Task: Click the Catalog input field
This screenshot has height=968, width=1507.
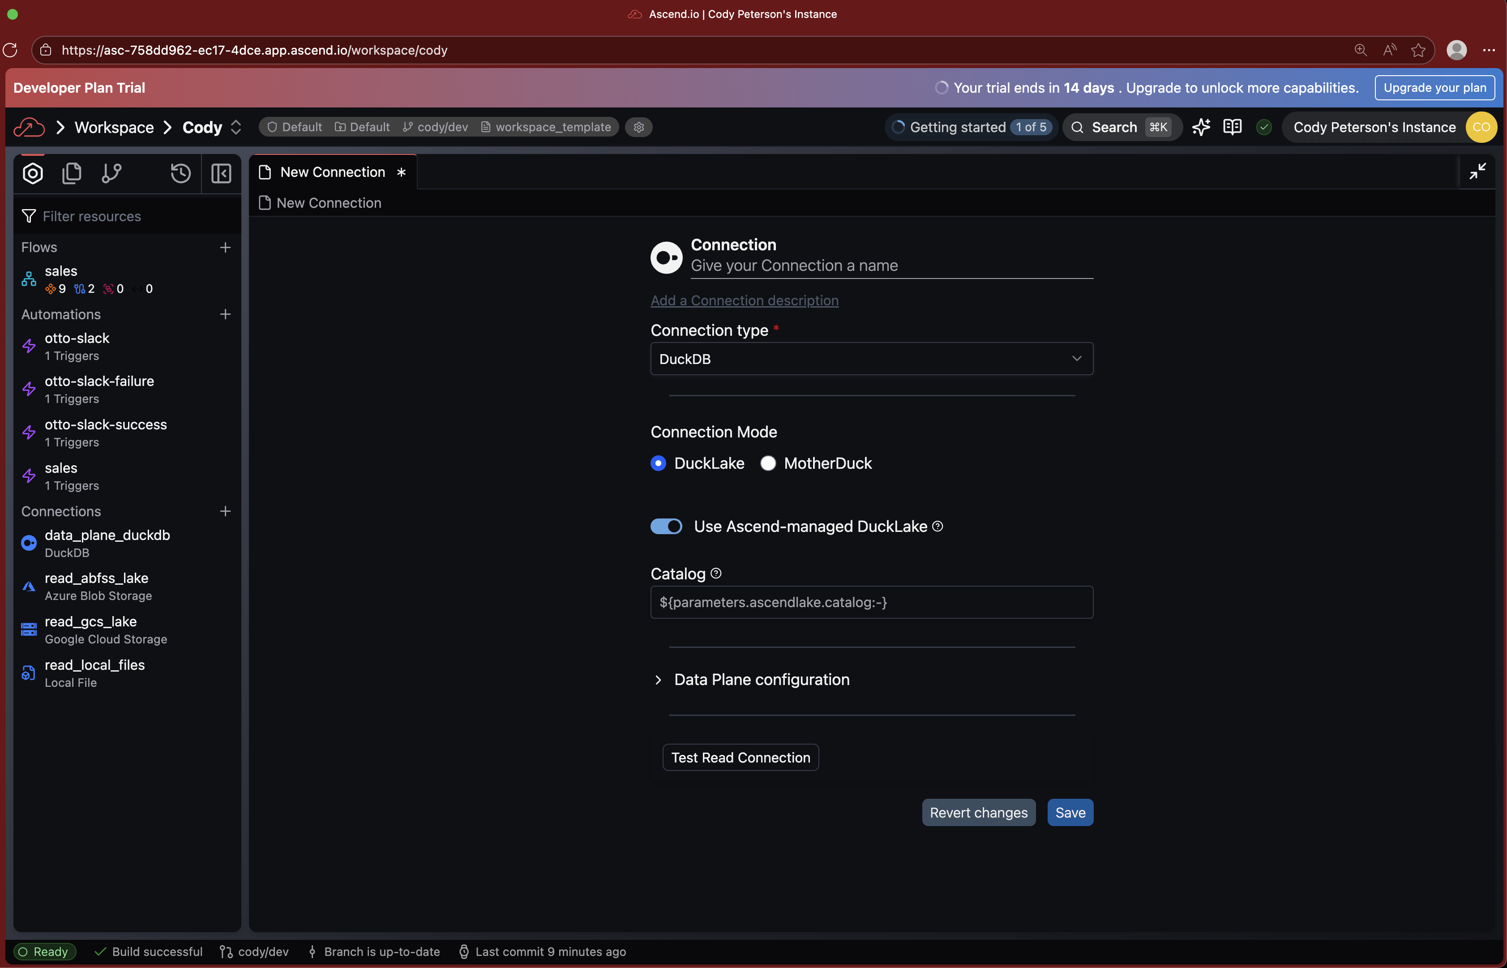Action: click(x=871, y=602)
